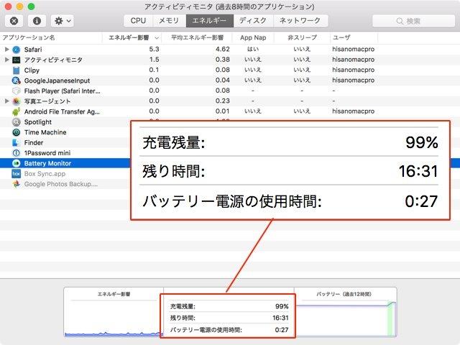Expand the 写真エージェント disclosure triangle
This screenshot has height=345, width=460.
[x=6, y=101]
